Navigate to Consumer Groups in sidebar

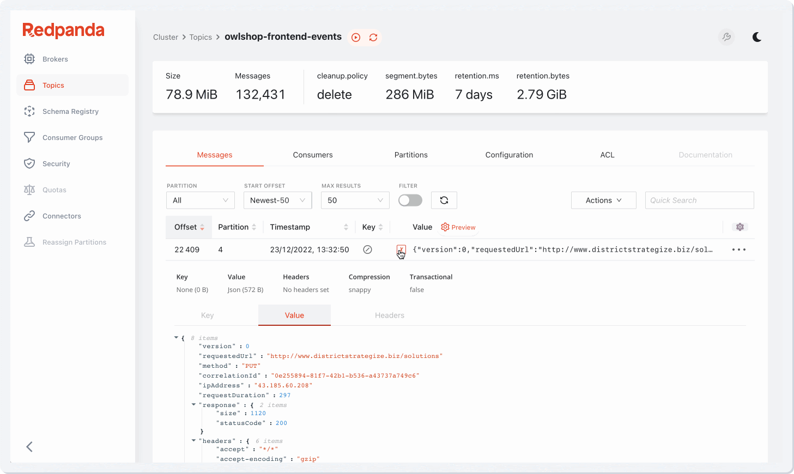[x=72, y=137]
